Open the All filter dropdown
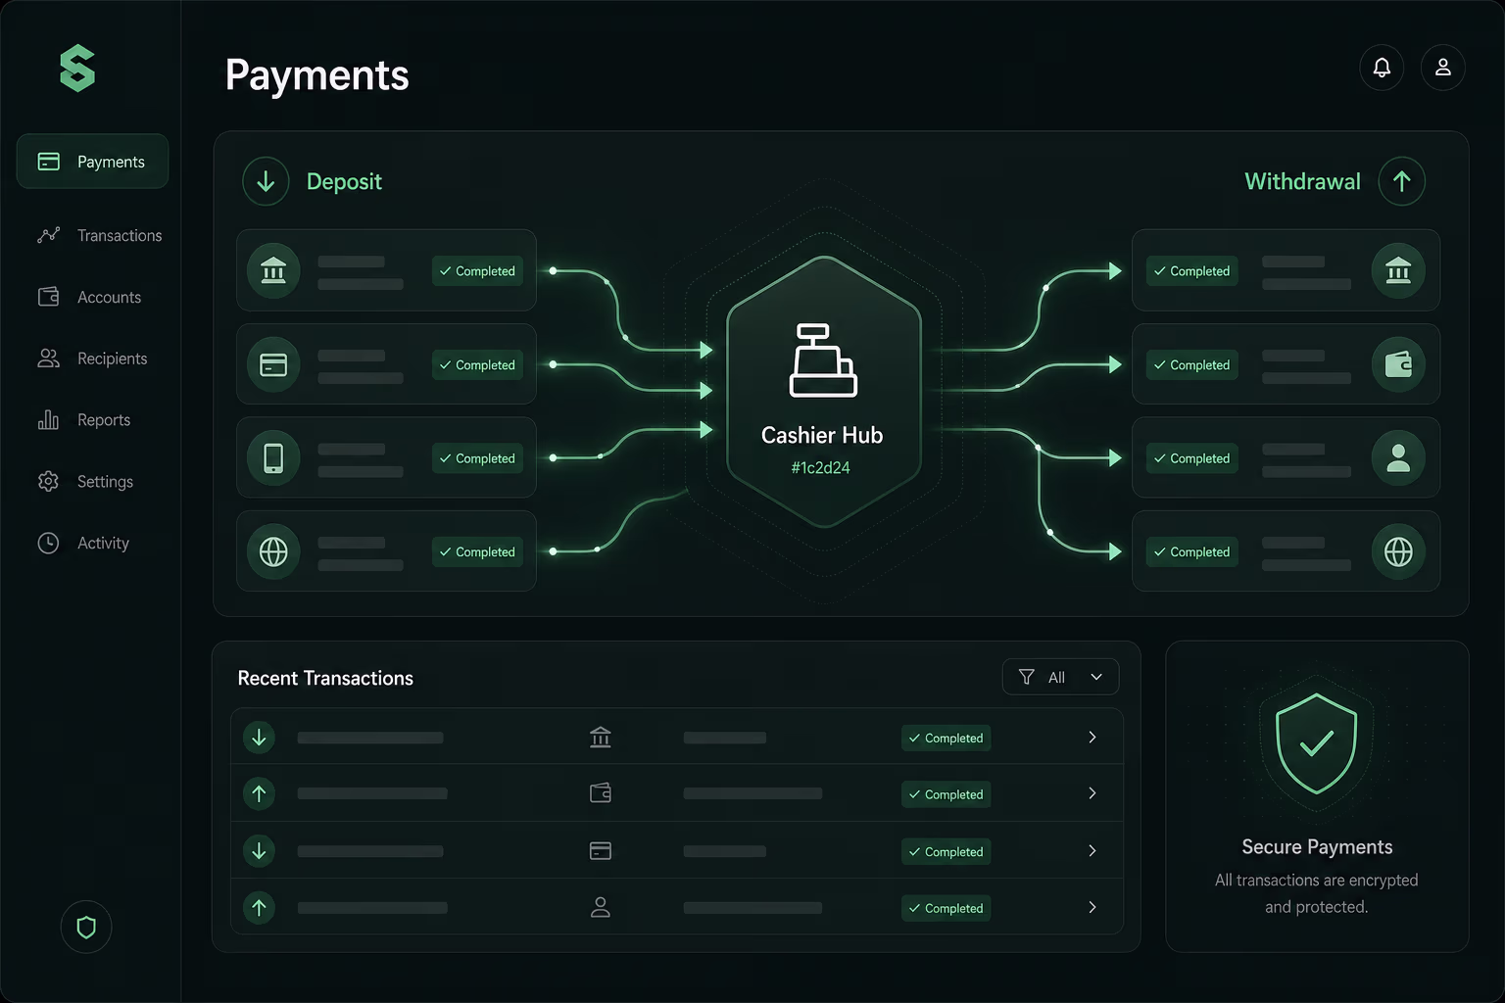The width and height of the screenshot is (1505, 1003). pyautogui.click(x=1060, y=677)
